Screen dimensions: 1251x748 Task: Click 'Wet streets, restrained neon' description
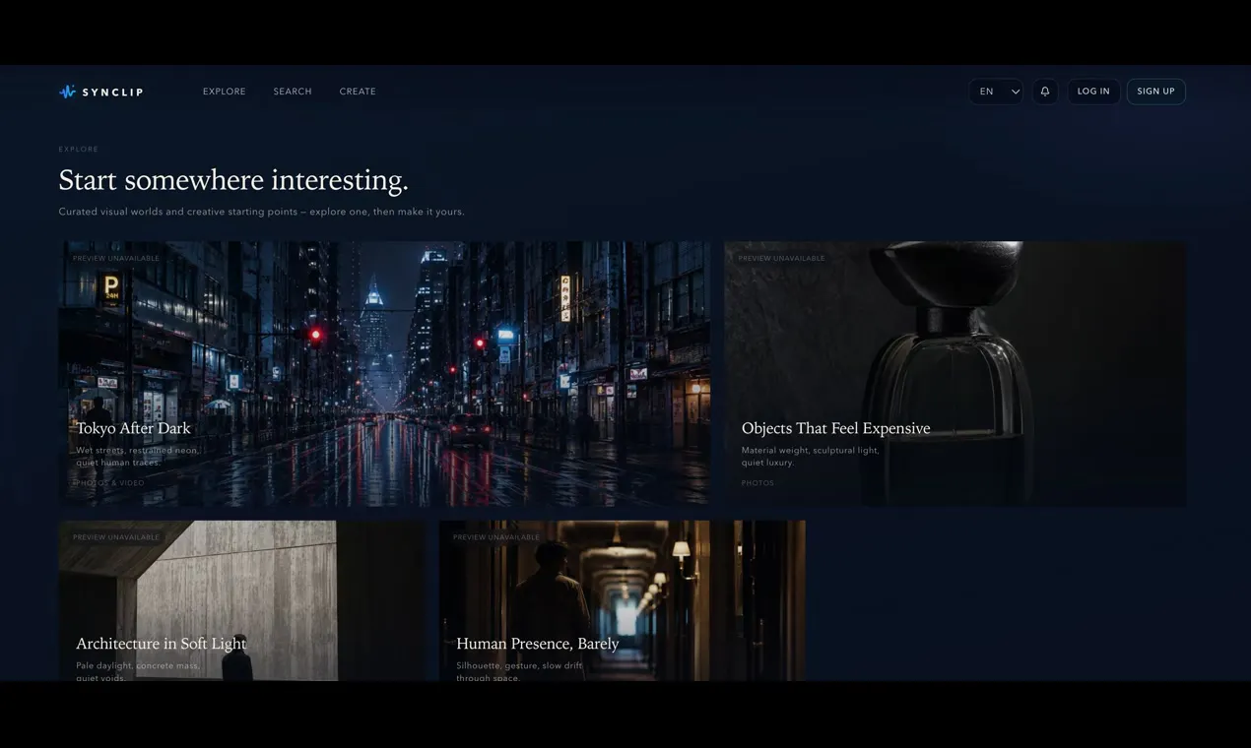coord(138,456)
